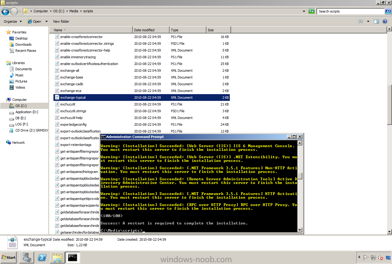This screenshot has width=392, height=264.
Task: Open the Videos library
Action: click(x=20, y=87)
